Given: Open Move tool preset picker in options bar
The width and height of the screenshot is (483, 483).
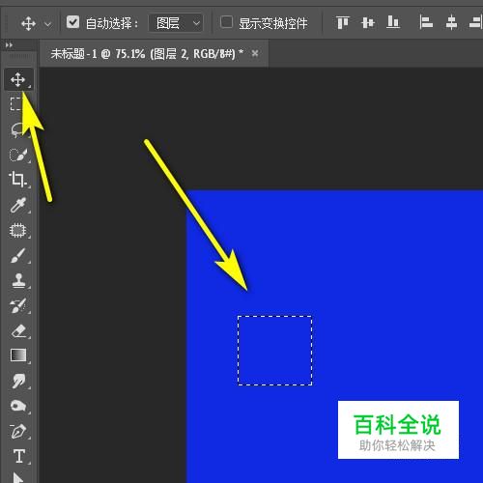Looking at the screenshot, I should 47,24.
